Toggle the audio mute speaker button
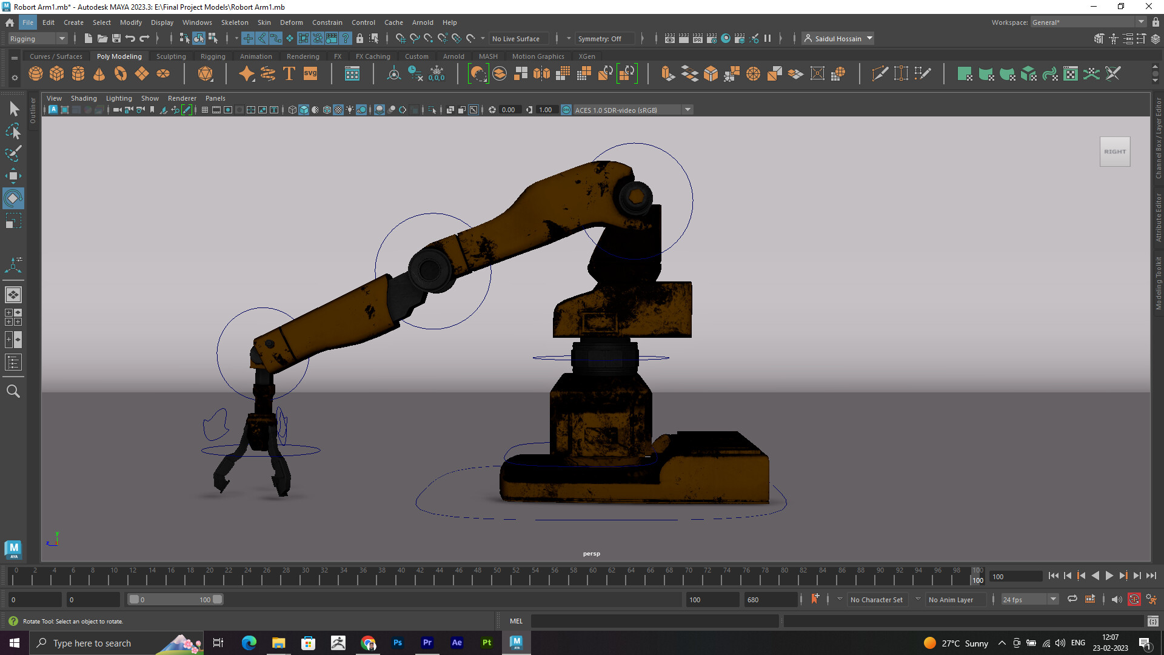The height and width of the screenshot is (655, 1164). pos(1117,599)
